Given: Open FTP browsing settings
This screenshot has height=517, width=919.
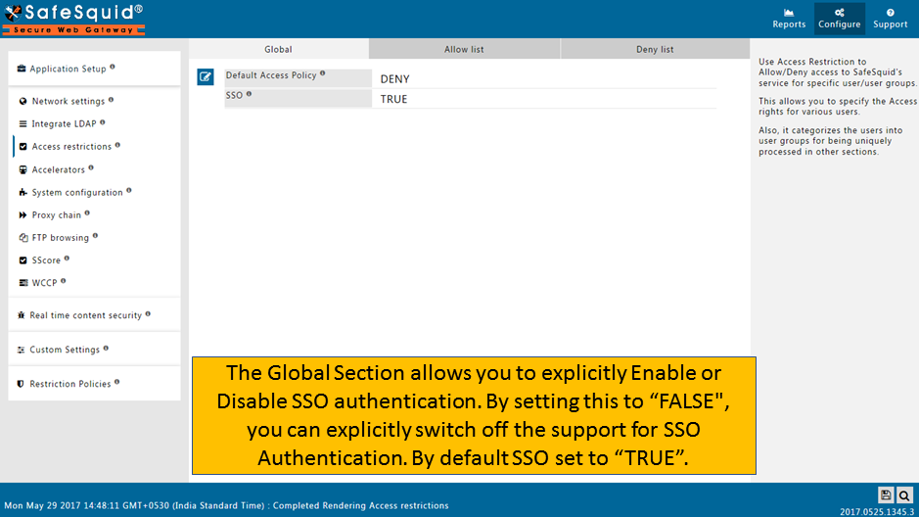Looking at the screenshot, I should (61, 237).
